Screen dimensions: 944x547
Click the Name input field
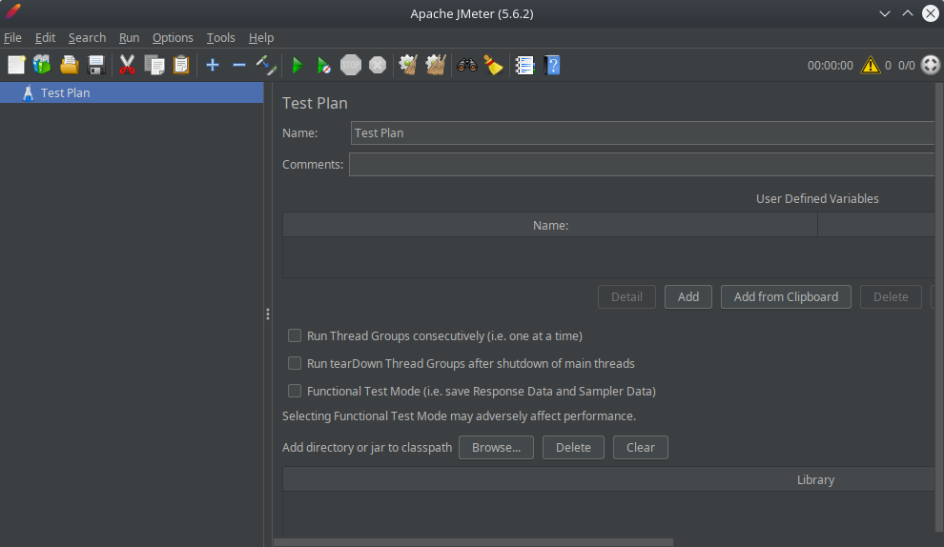point(643,133)
